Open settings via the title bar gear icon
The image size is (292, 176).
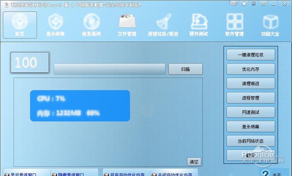click(x=254, y=3)
